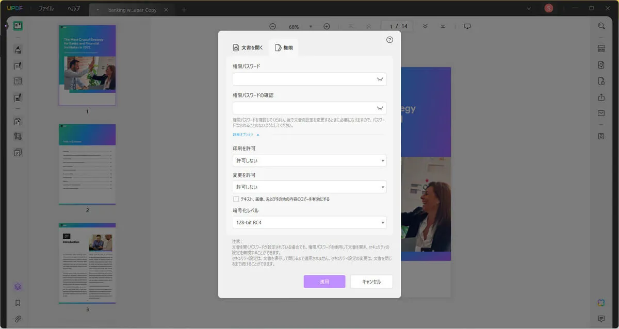This screenshot has width=619, height=329.
Task: Open the comments chat icon at bottom right
Action: [601, 319]
